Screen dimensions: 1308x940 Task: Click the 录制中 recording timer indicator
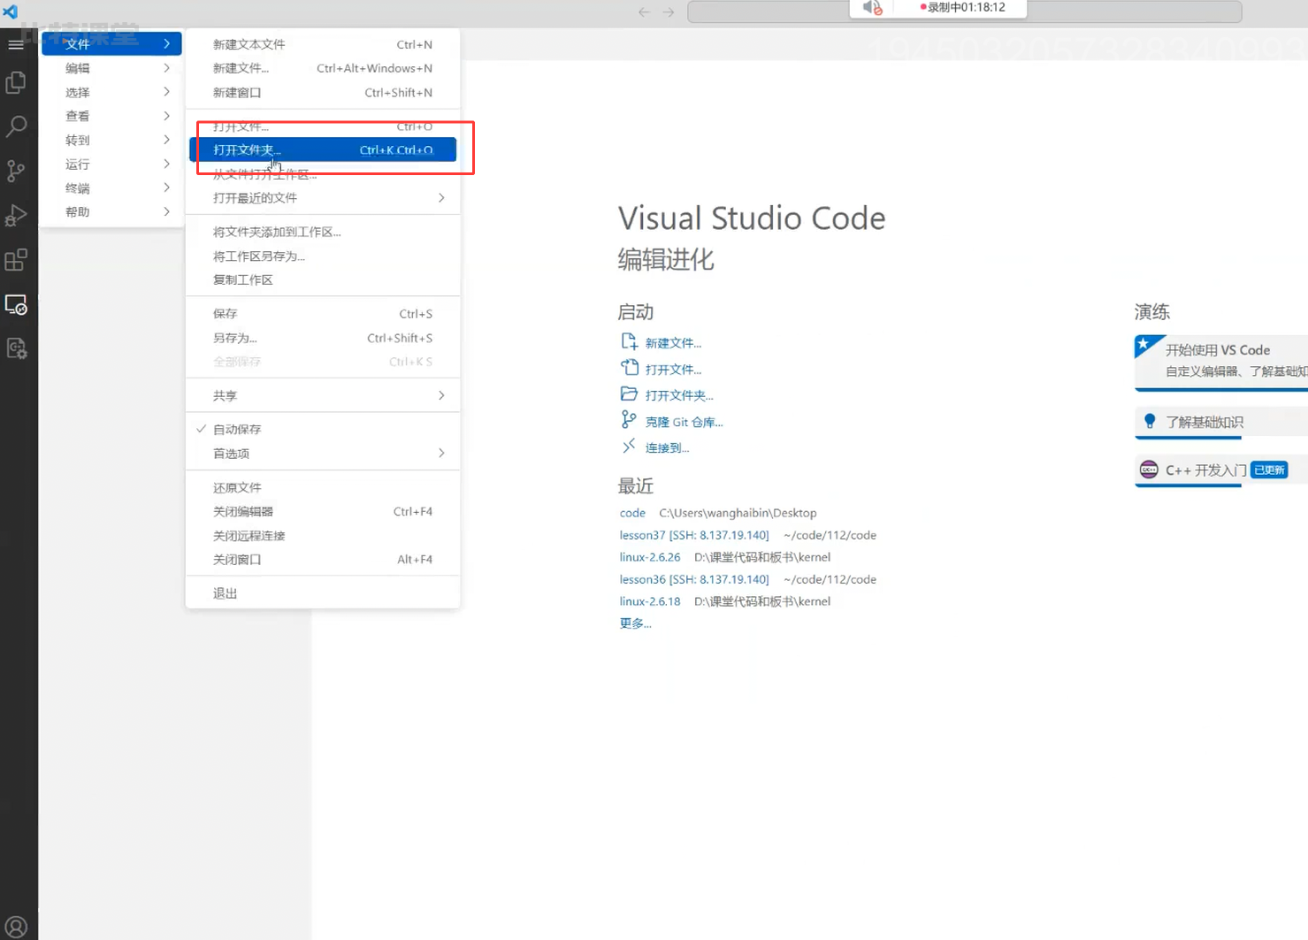click(x=962, y=7)
